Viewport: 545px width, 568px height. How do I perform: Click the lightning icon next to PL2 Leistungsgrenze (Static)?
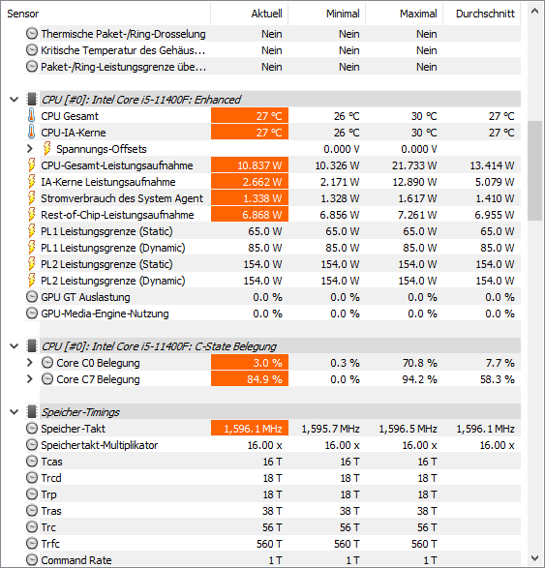pyautogui.click(x=32, y=264)
